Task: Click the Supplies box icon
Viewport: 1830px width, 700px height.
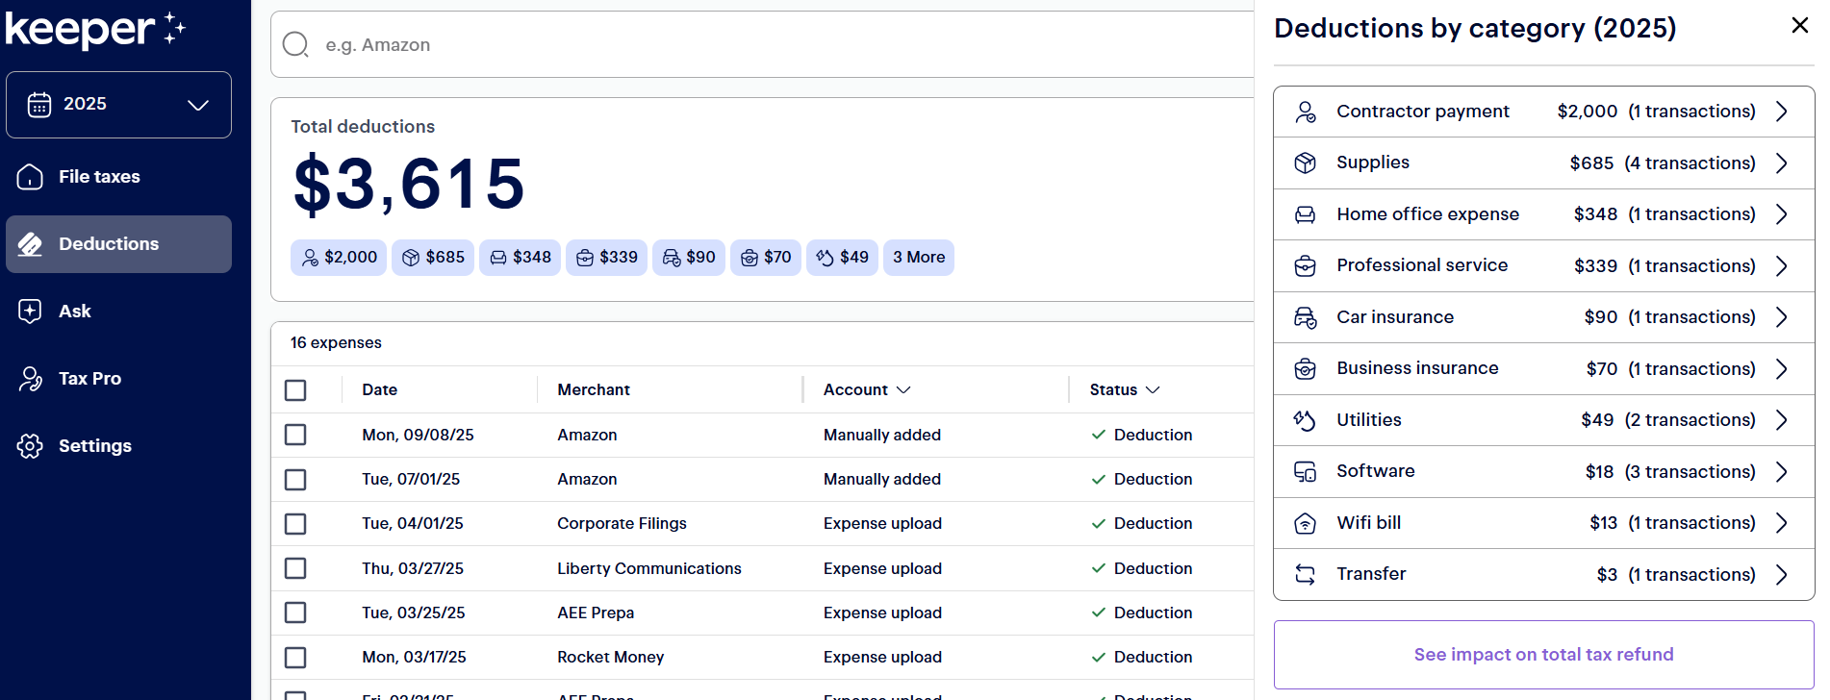Action: tap(1305, 163)
